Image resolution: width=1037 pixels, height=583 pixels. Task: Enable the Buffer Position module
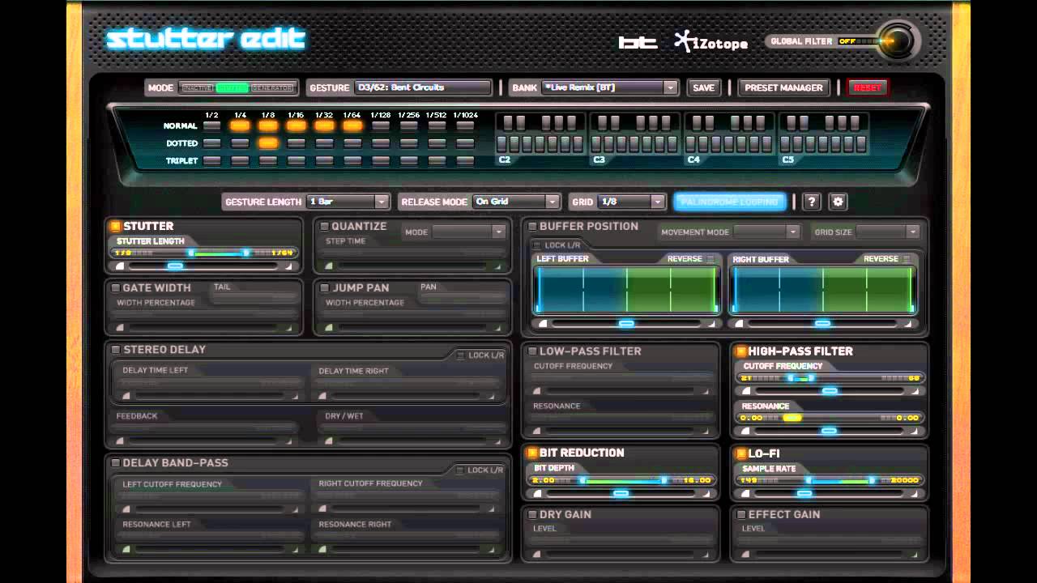[532, 227]
